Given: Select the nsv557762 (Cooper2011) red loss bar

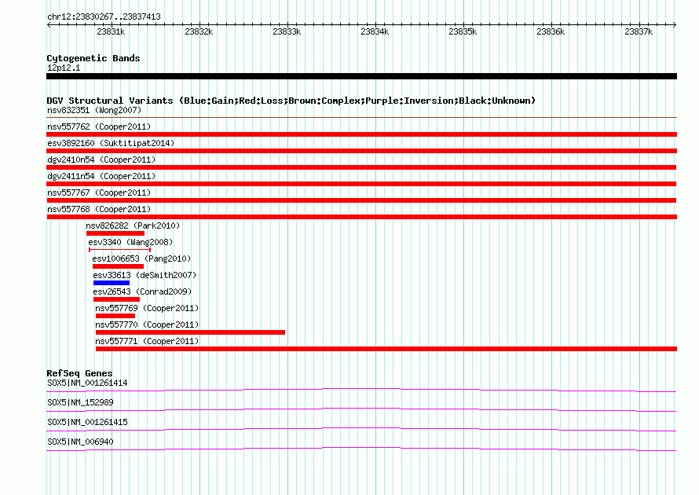Looking at the screenshot, I should click(361, 134).
